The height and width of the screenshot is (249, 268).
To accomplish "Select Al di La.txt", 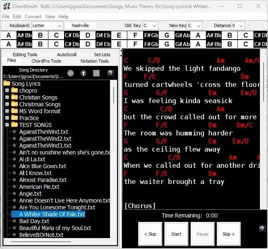I will click(x=32, y=159).
